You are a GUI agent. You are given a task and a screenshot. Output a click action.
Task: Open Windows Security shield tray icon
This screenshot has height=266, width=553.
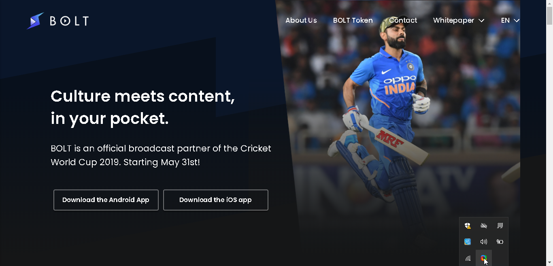click(468, 226)
